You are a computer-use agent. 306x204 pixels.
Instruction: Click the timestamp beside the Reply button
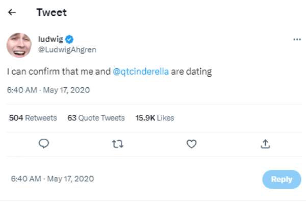(x=52, y=179)
